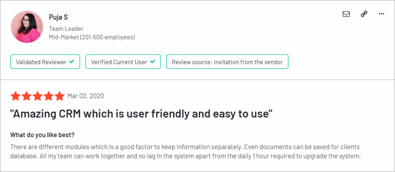Viewport: 395px width, 172px height.
Task: Click the third rating star
Action: [x=37, y=96]
